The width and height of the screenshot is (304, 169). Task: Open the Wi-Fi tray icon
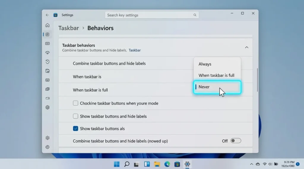tap(265, 164)
